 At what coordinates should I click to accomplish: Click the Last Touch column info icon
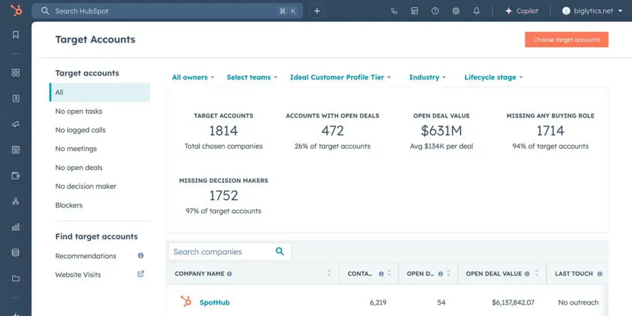point(600,274)
